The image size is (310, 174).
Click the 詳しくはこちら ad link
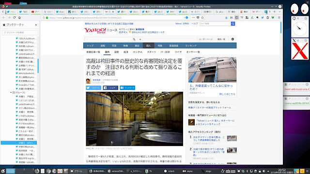click(x=227, y=94)
